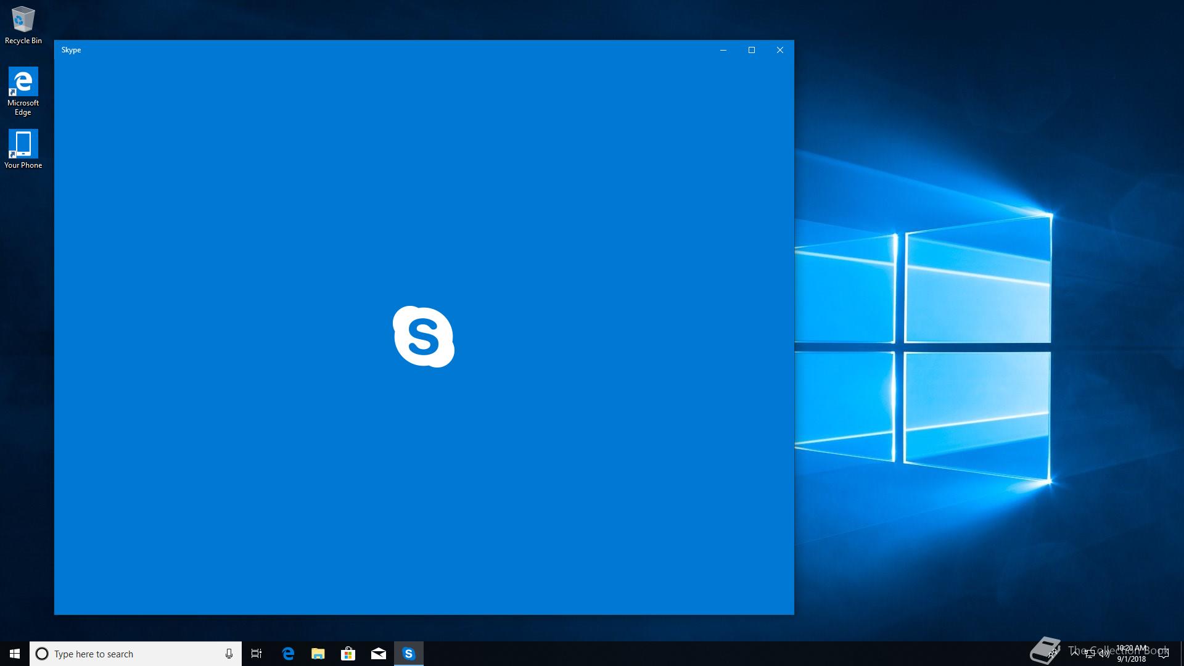Viewport: 1184px width, 666px height.
Task: Open the Action Center notifications icon
Action: coord(1164,654)
